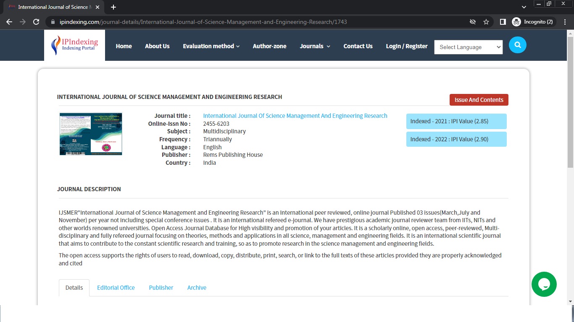
Task: Switch to the Editorial Office tab
Action: [116, 288]
